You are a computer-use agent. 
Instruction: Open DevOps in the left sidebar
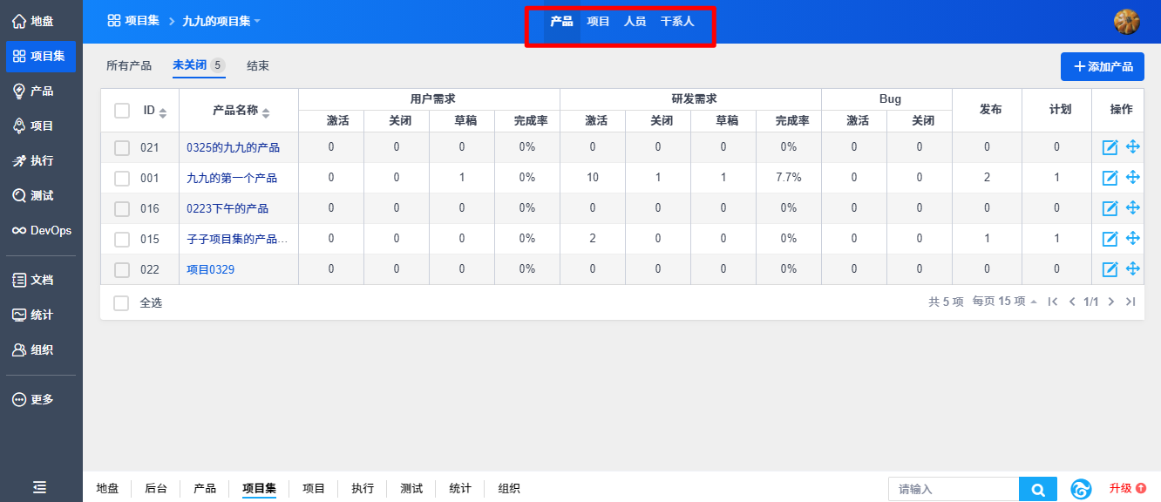click(x=41, y=230)
